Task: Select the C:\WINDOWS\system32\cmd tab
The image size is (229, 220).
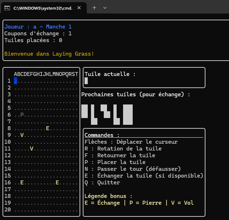Action: [x=43, y=8]
